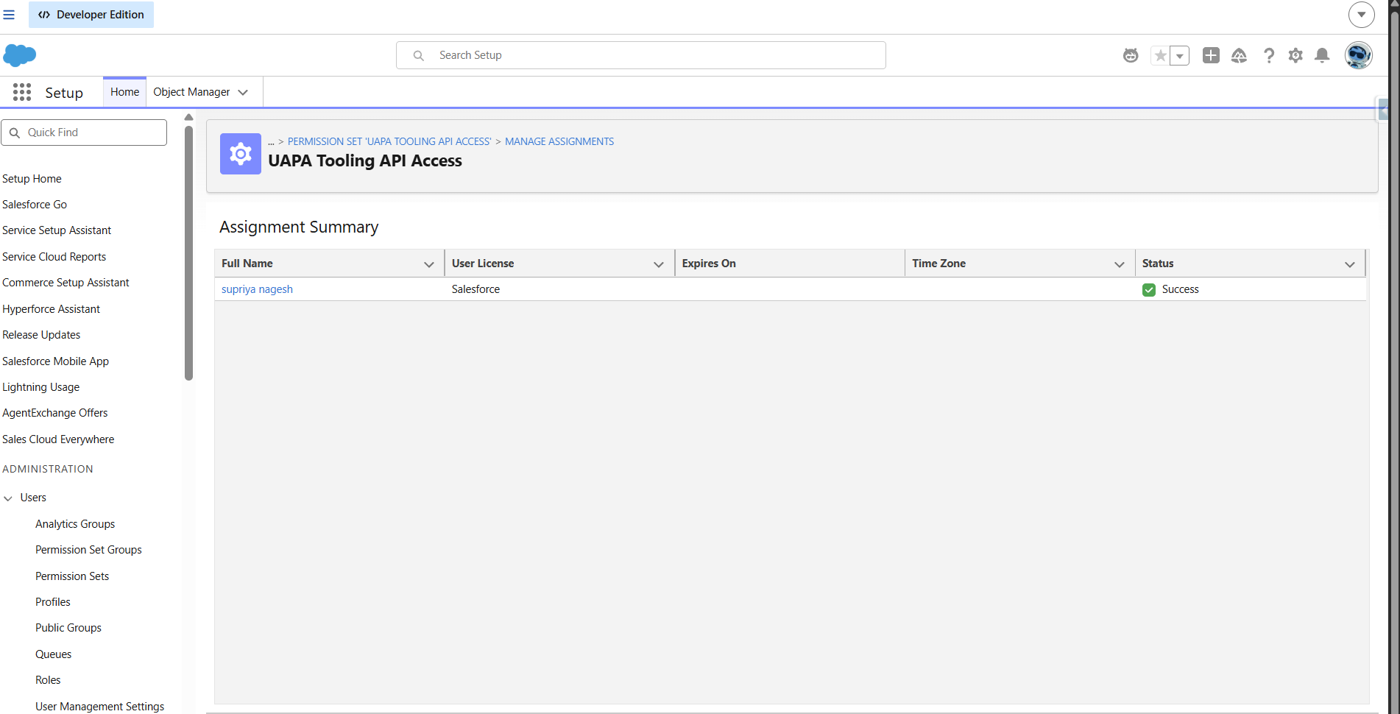This screenshot has width=1400, height=714.
Task: Open Service Setup Assistant
Action: click(57, 230)
